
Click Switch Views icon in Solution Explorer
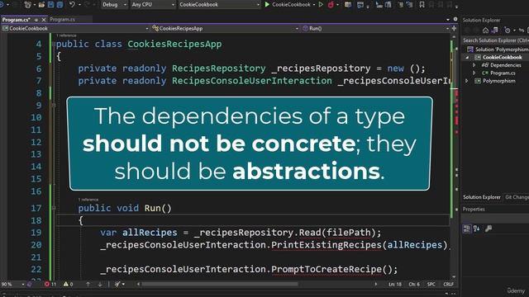(x=494, y=31)
